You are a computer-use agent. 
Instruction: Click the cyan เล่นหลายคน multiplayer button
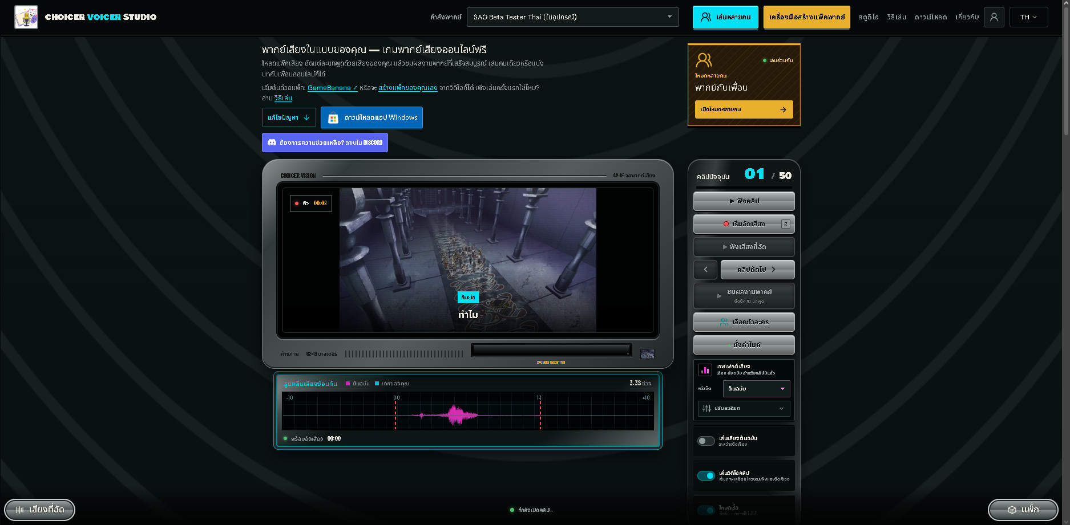click(725, 17)
